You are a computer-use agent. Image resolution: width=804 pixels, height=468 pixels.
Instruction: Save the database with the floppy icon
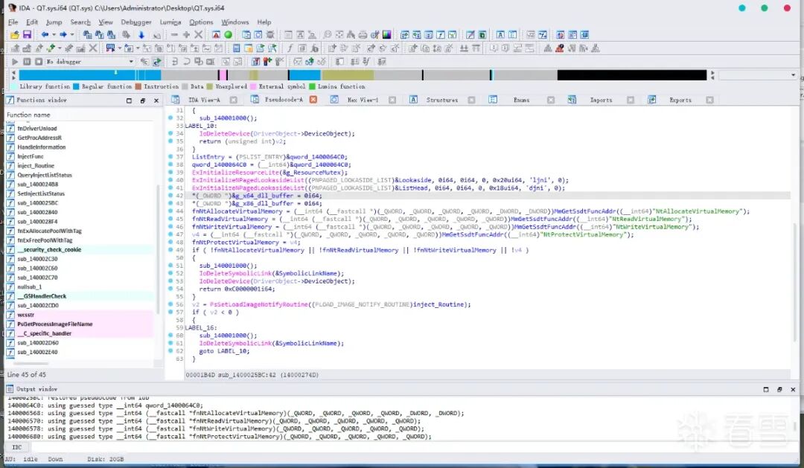click(28, 35)
